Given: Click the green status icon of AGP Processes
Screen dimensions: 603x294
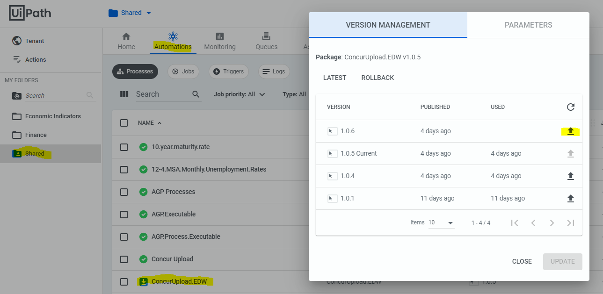Looking at the screenshot, I should coord(144,192).
